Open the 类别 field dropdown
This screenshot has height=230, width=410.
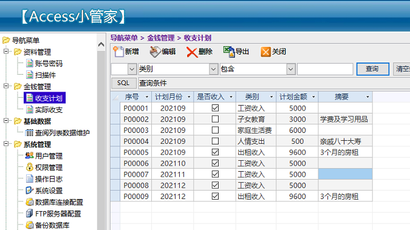pos(213,69)
